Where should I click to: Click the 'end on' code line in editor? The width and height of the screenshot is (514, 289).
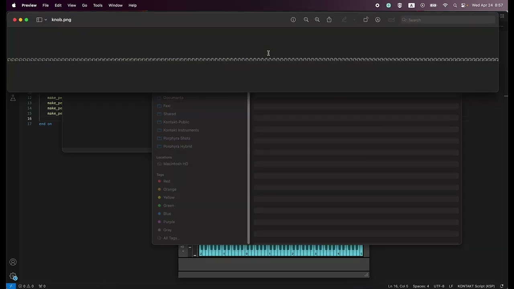click(x=45, y=124)
